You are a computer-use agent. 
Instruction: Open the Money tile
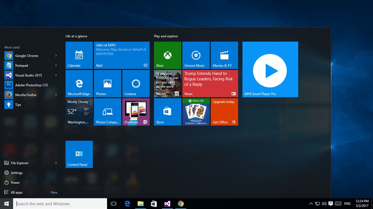(x=167, y=84)
